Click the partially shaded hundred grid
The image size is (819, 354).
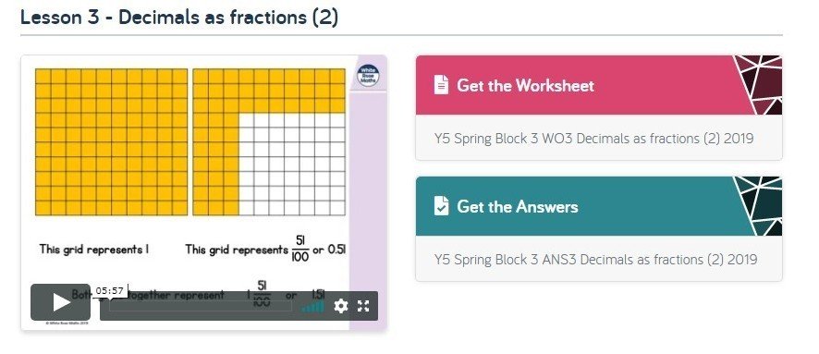coord(269,142)
